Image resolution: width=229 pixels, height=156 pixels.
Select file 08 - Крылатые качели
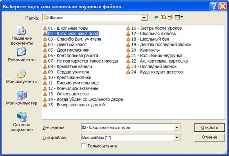68,66
